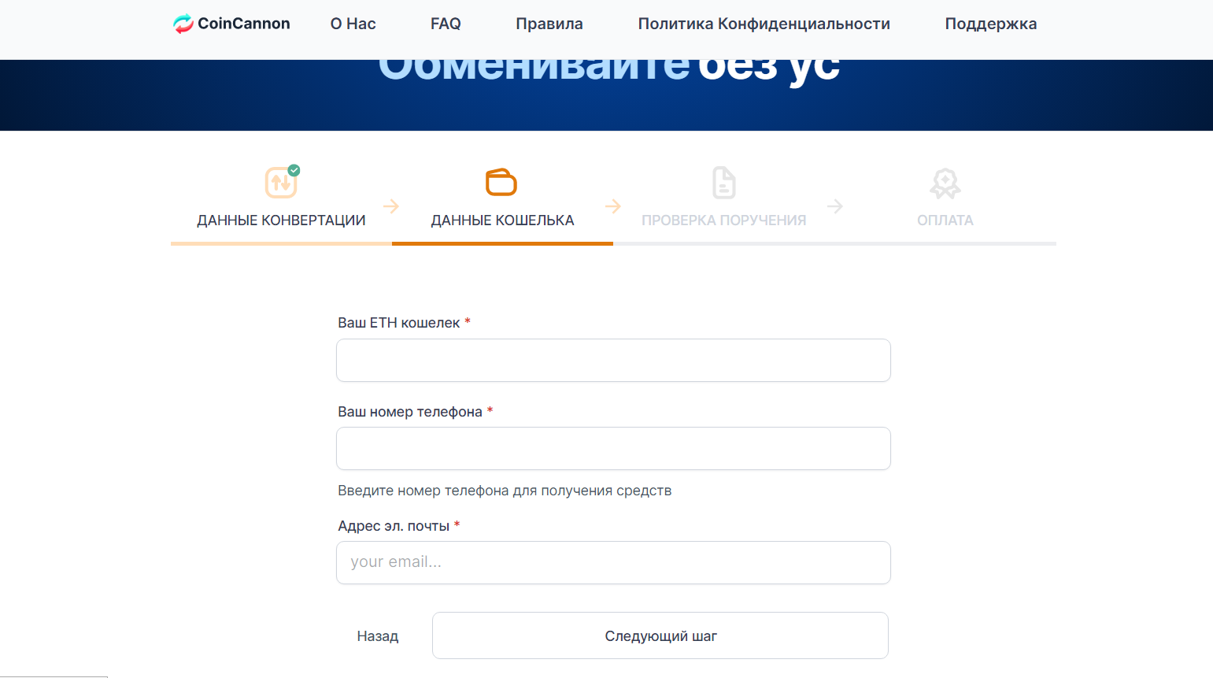
Task: Open Политика Конфиденциальности
Action: (764, 24)
